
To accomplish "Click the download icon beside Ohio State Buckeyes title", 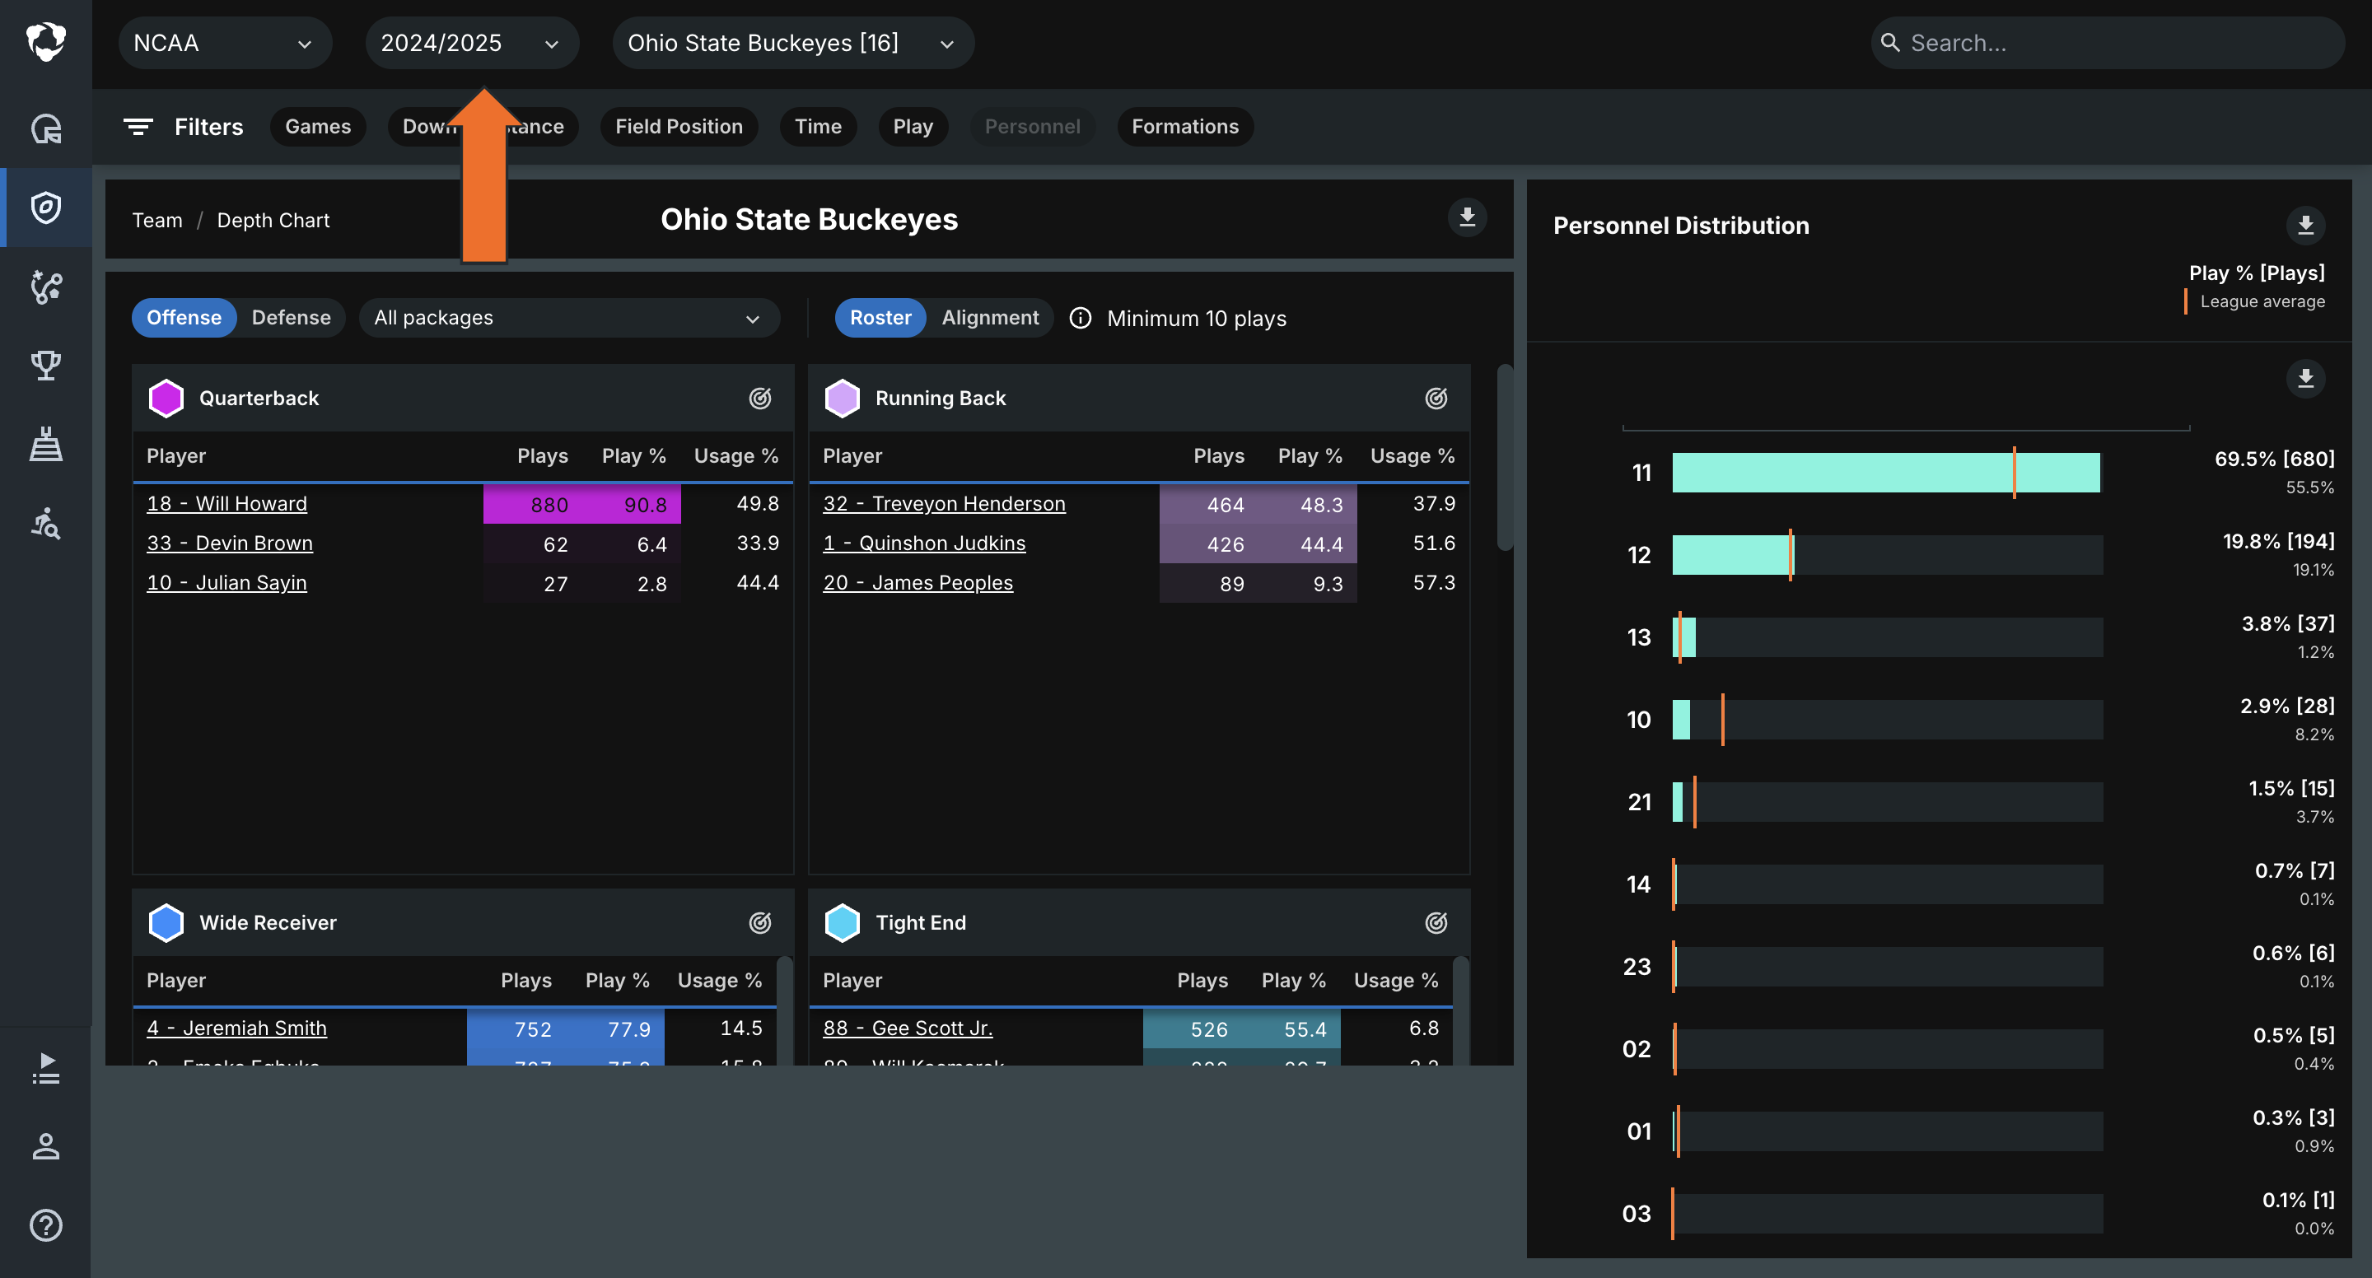I will (x=1467, y=217).
